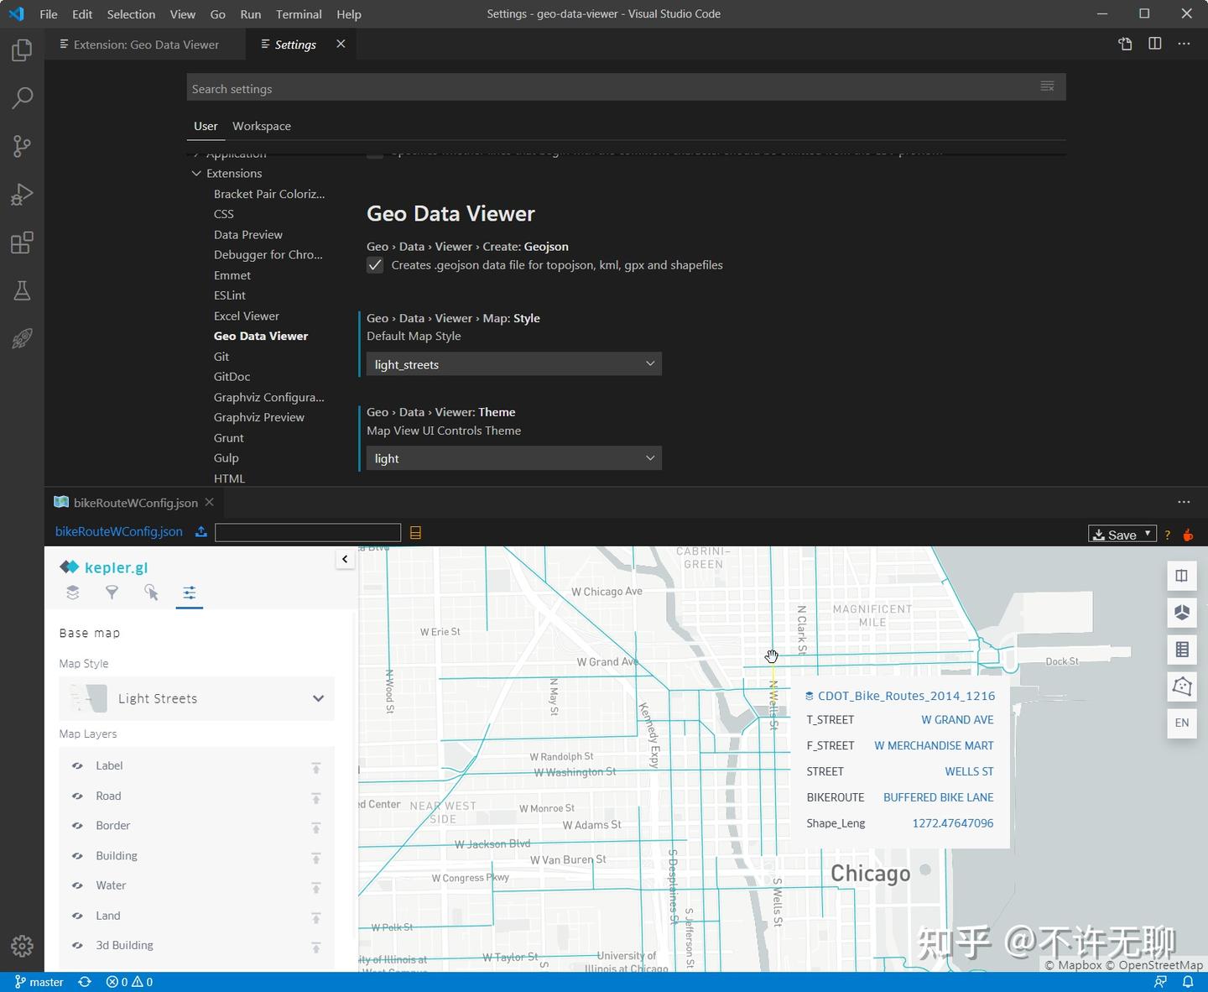
Task: Activate draw polygon tool on map
Action: 1182,687
